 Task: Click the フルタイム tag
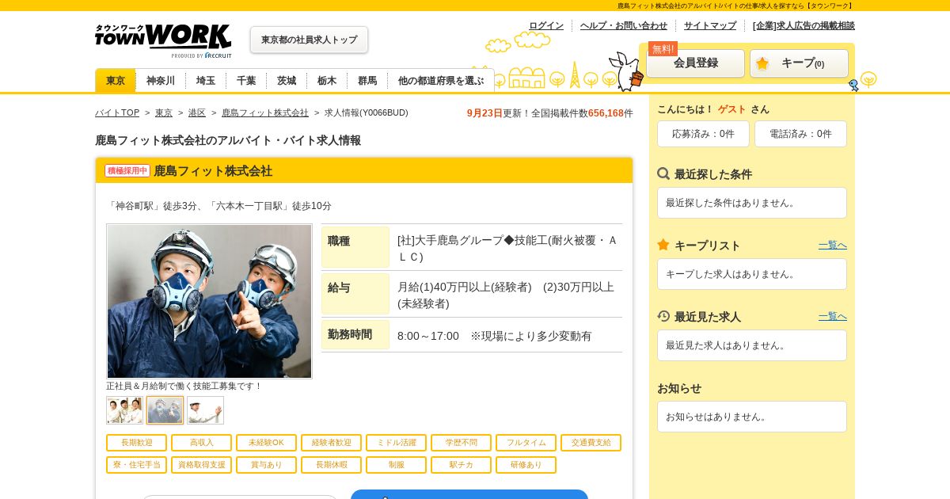click(526, 443)
